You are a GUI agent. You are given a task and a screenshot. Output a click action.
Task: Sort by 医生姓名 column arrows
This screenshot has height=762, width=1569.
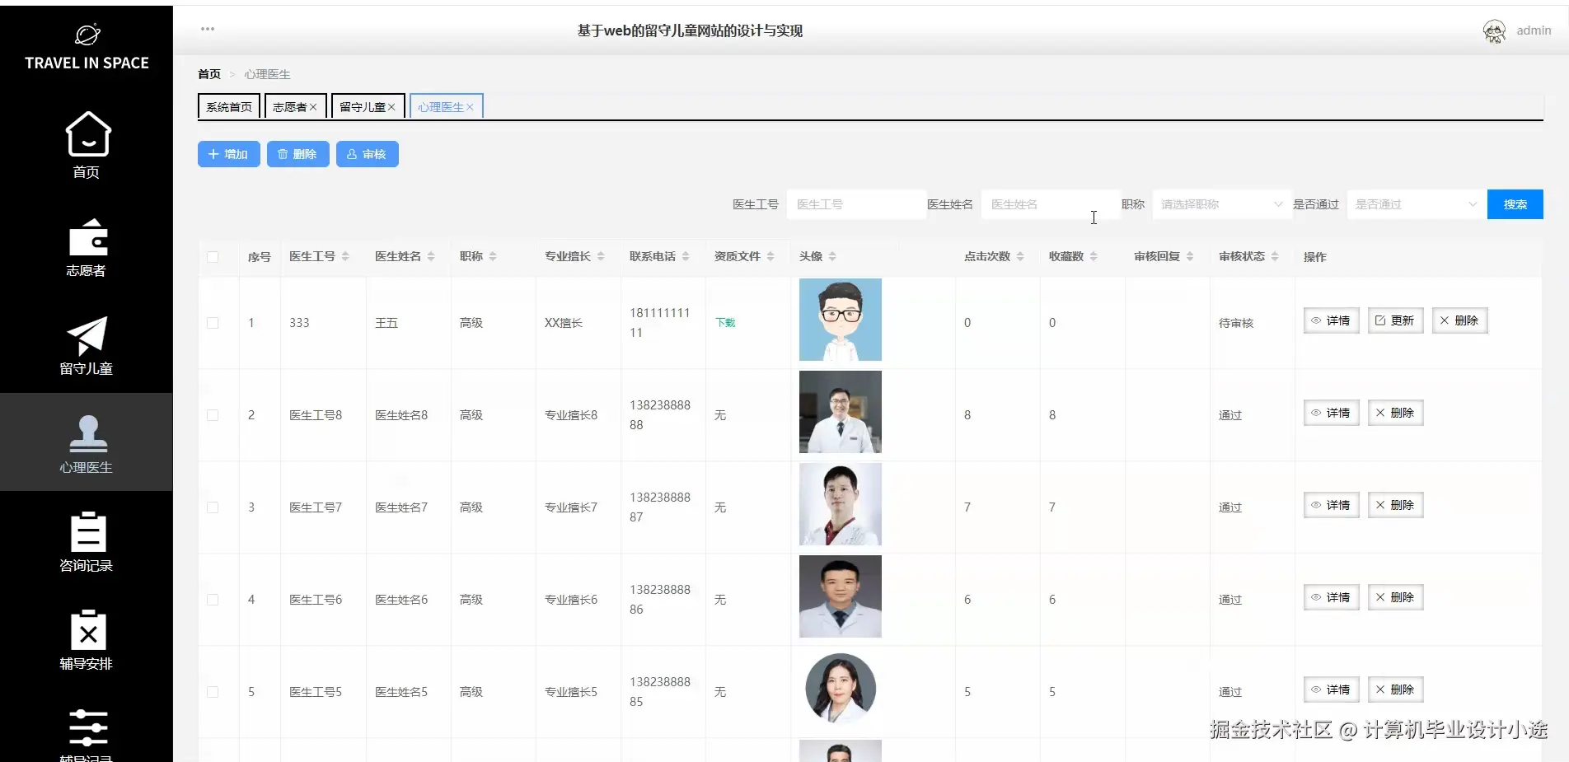tap(431, 257)
